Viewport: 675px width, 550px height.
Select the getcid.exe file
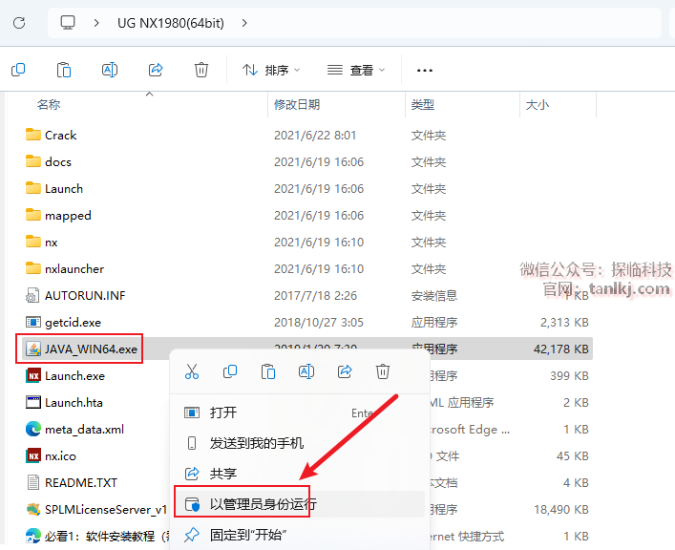(63, 322)
